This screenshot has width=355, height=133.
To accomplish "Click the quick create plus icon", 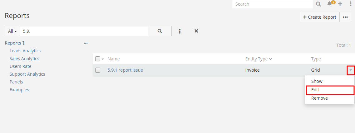I will pyautogui.click(x=340, y=4).
